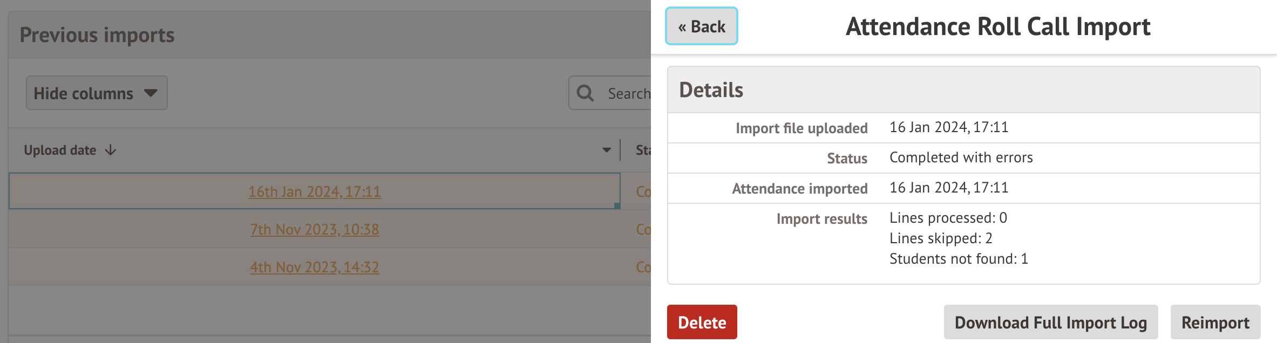This screenshot has width=1277, height=343.
Task: Click the partially visible Status column header
Action: click(642, 150)
